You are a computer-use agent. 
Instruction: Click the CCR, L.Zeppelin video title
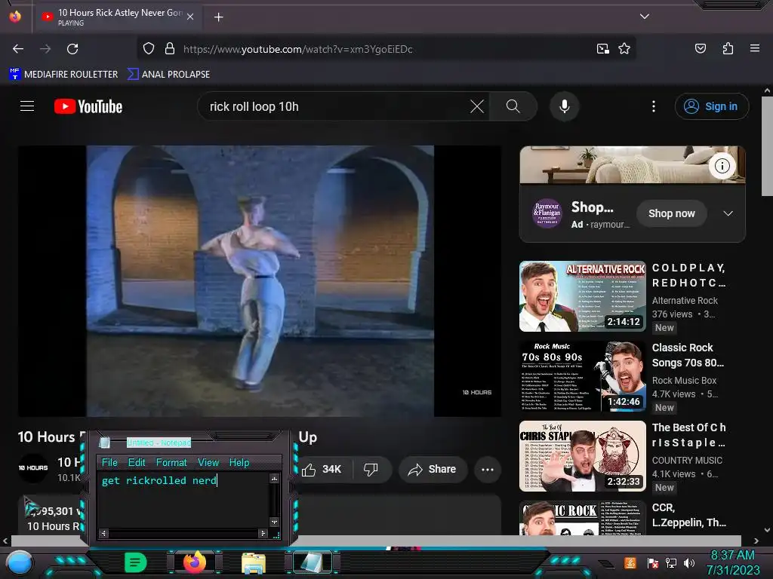click(688, 515)
